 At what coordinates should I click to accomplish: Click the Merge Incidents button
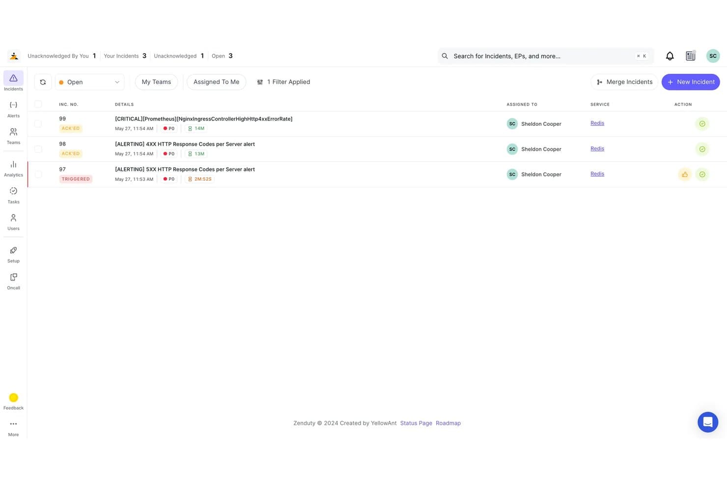624,82
